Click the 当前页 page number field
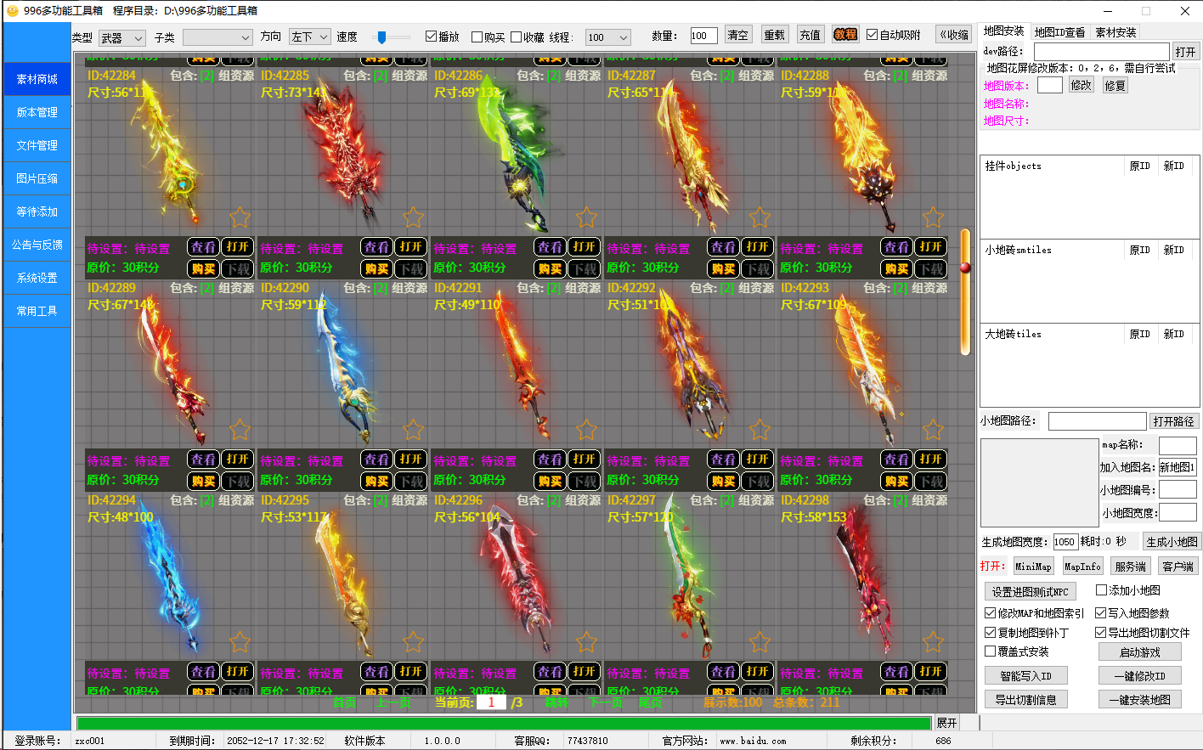Screen dimensions: 1203x750 click(491, 702)
